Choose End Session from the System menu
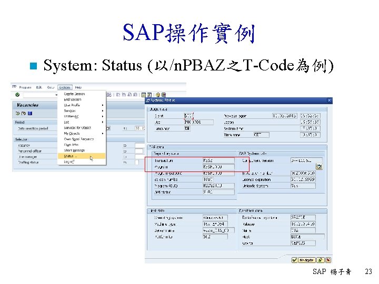 coord(82,99)
